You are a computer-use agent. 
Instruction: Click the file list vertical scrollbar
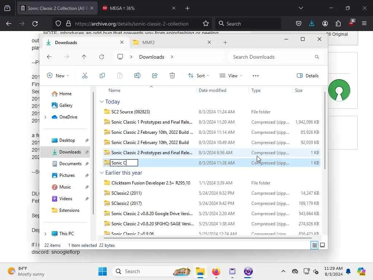[x=325, y=131]
